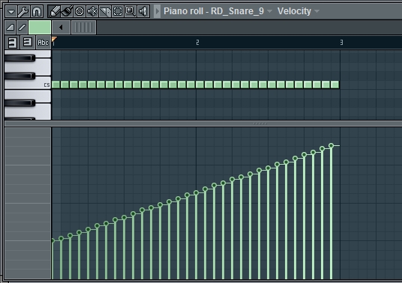
Task: Select the Mute tool
Action: point(92,11)
